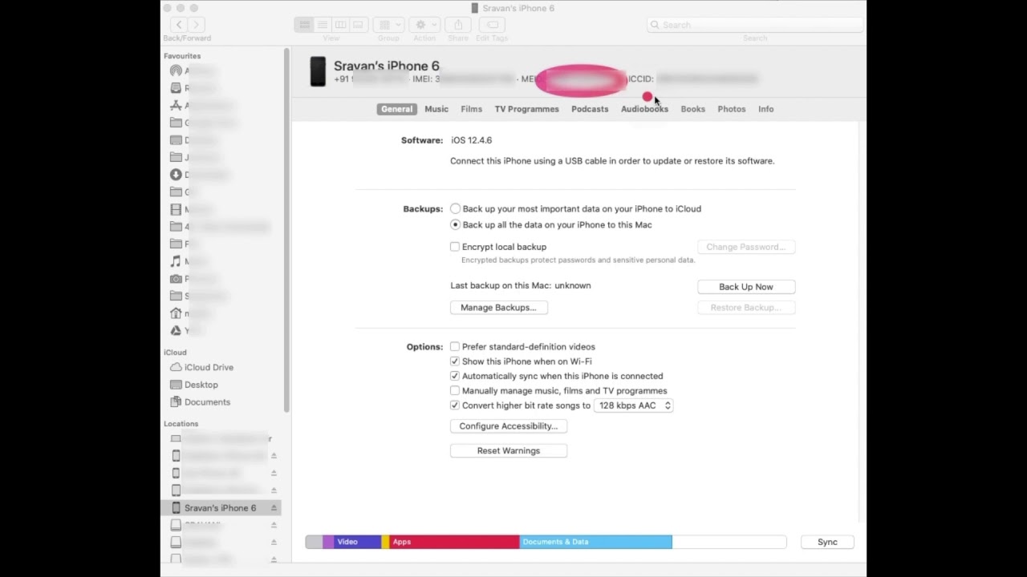
Task: Toggle Show this iPhone when on Wi-Fi
Action: tap(455, 361)
